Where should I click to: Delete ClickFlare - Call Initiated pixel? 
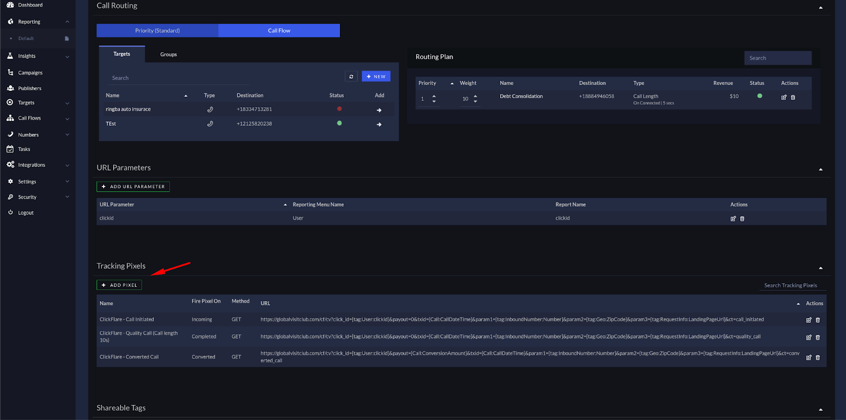tap(817, 320)
